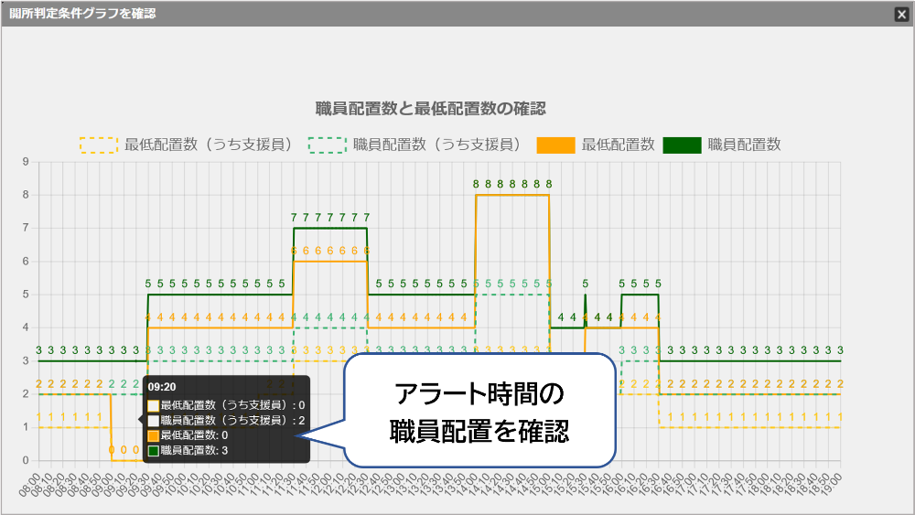Image resolution: width=915 pixels, height=515 pixels.
Task: Toggle the 職員配置数（うち支援員） legend swatch
Action: (x=328, y=145)
